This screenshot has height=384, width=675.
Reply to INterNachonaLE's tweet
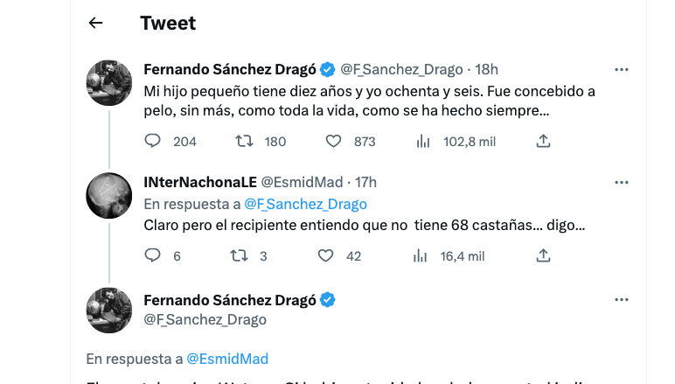pyautogui.click(x=153, y=255)
